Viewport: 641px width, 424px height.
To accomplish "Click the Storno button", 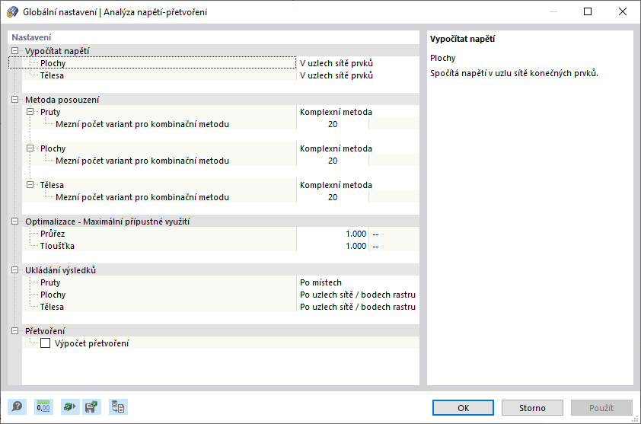I will 532,407.
